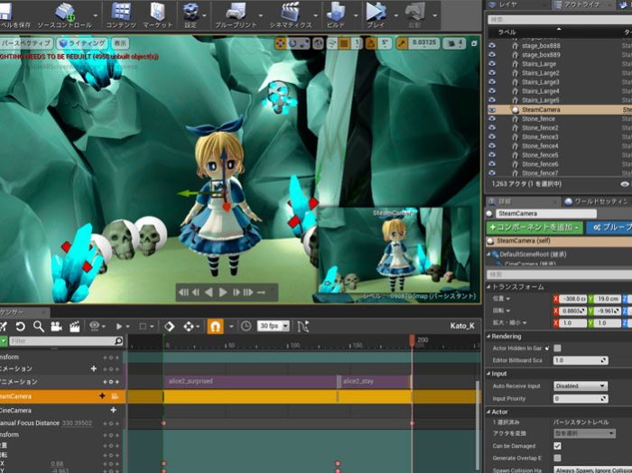The width and height of the screenshot is (632, 473).
Task: Toggle world/local coordinate system icon
Action: coord(319,43)
